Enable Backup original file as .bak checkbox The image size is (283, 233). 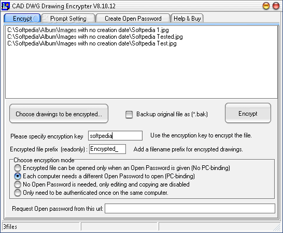click(129, 114)
